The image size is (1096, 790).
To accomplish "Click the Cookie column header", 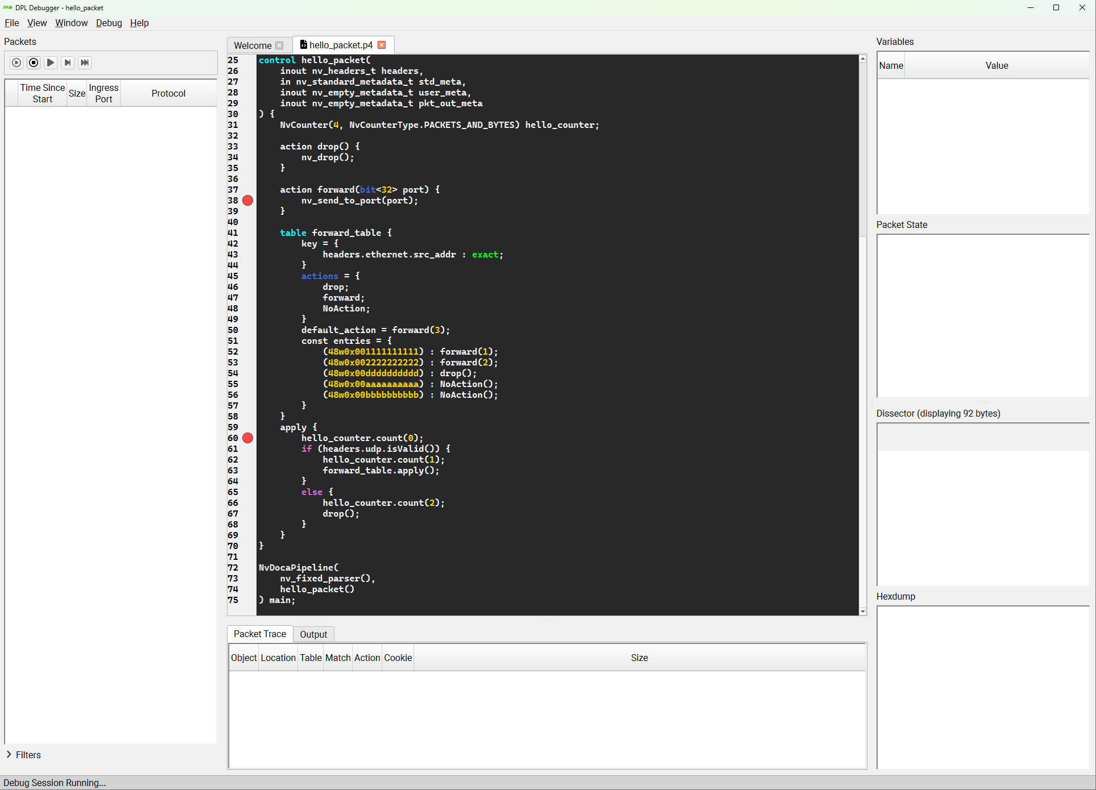I will coord(398,658).
